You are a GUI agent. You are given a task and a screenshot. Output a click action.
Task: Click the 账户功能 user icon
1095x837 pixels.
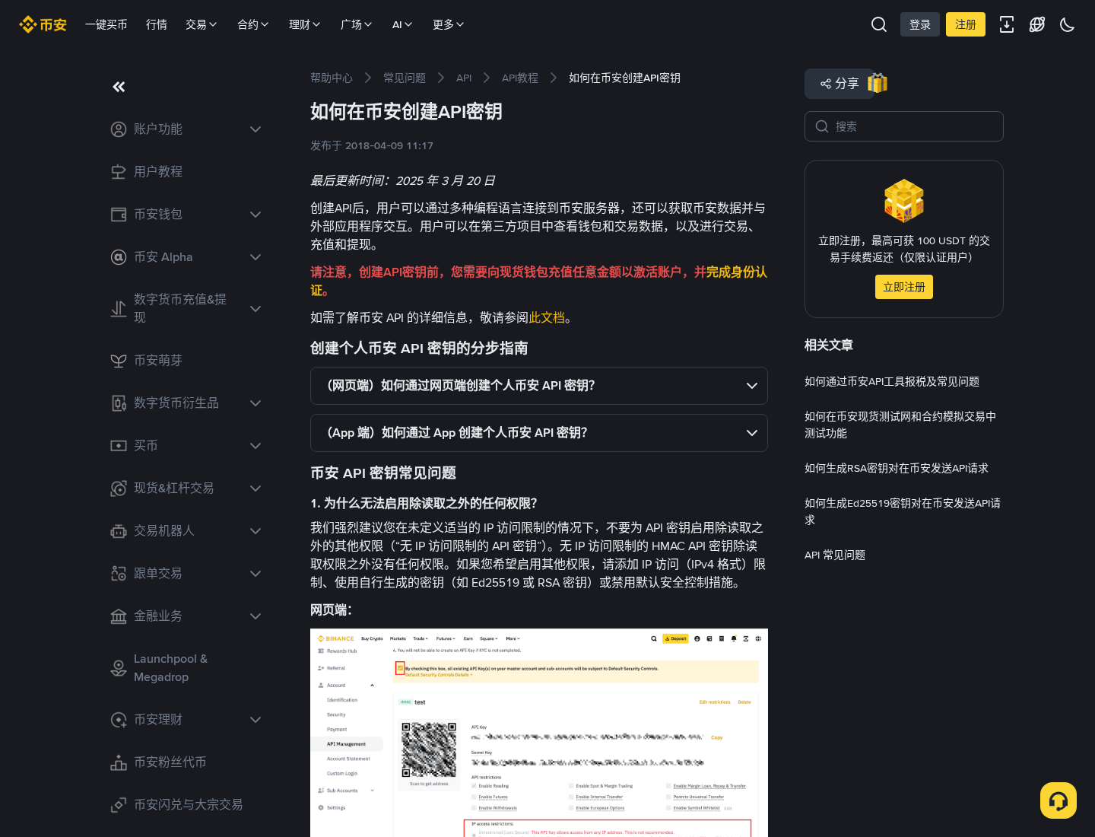click(119, 129)
